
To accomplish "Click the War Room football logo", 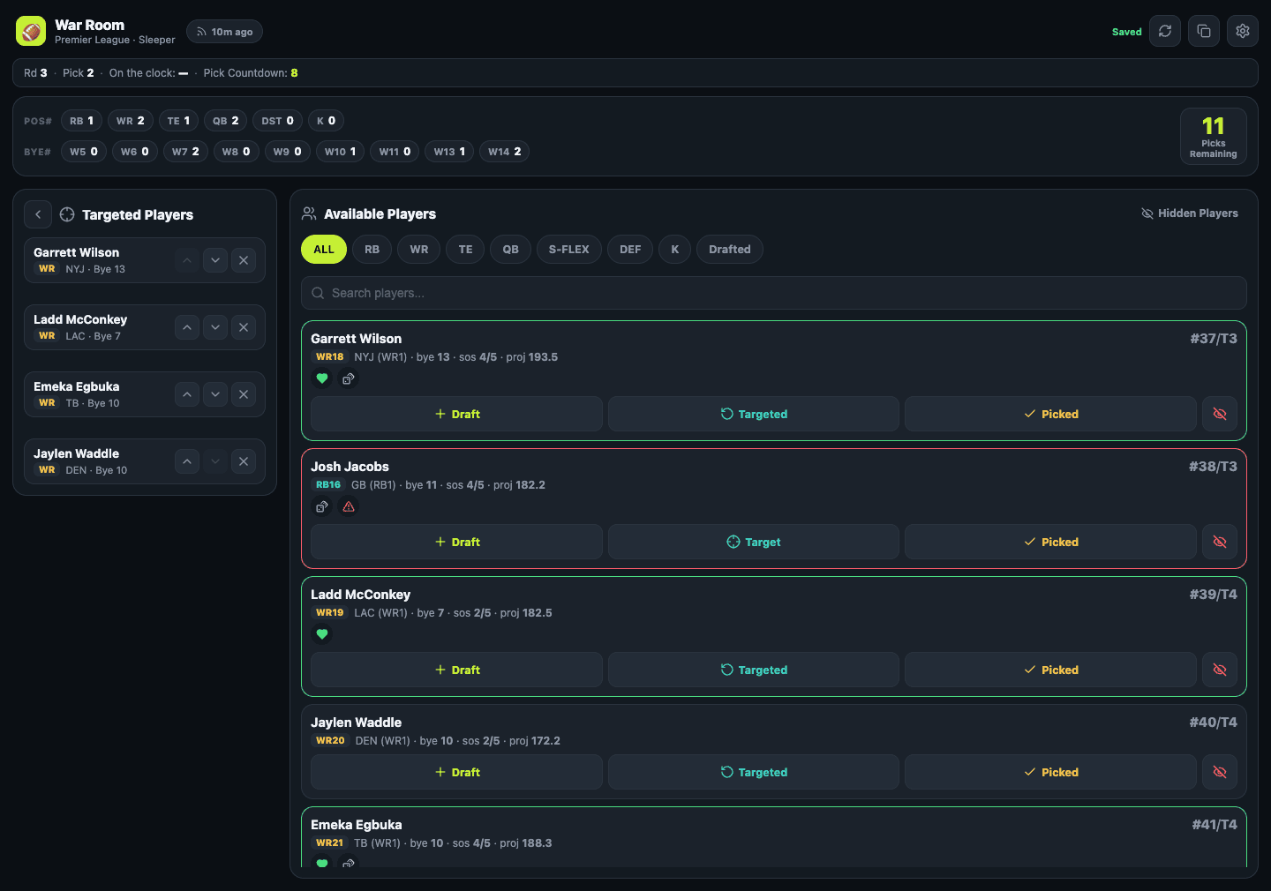I will [31, 31].
